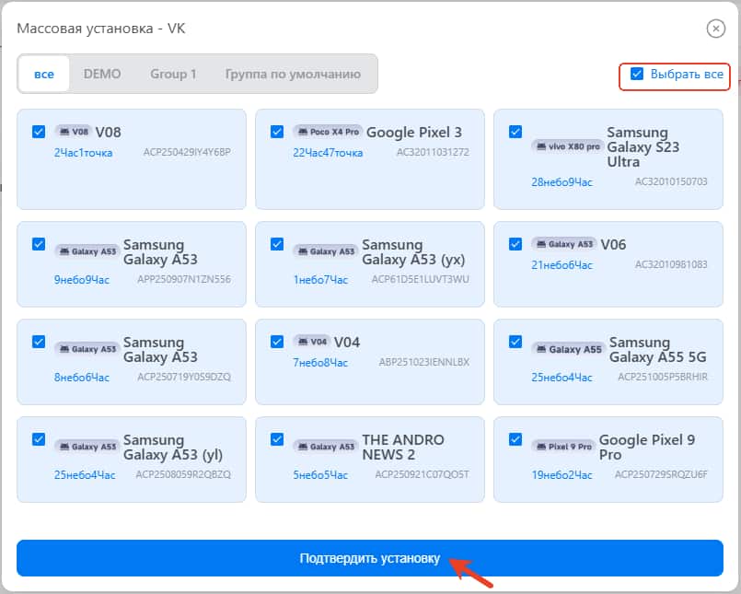Untick the Samsung Galaxy A55 5G checkbox

(x=515, y=342)
